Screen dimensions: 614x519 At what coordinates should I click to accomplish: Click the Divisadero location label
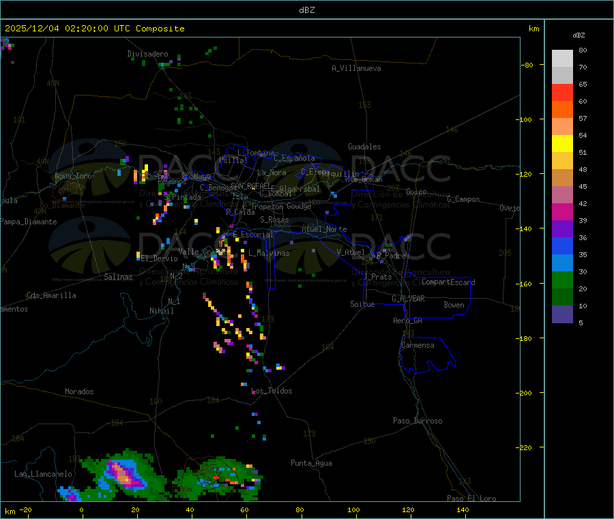click(x=147, y=54)
